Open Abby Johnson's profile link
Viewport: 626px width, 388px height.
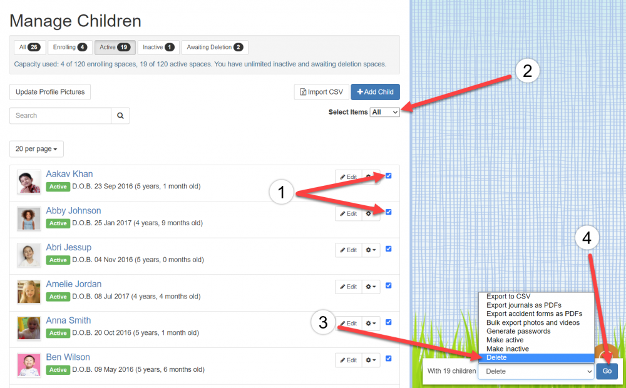(73, 211)
